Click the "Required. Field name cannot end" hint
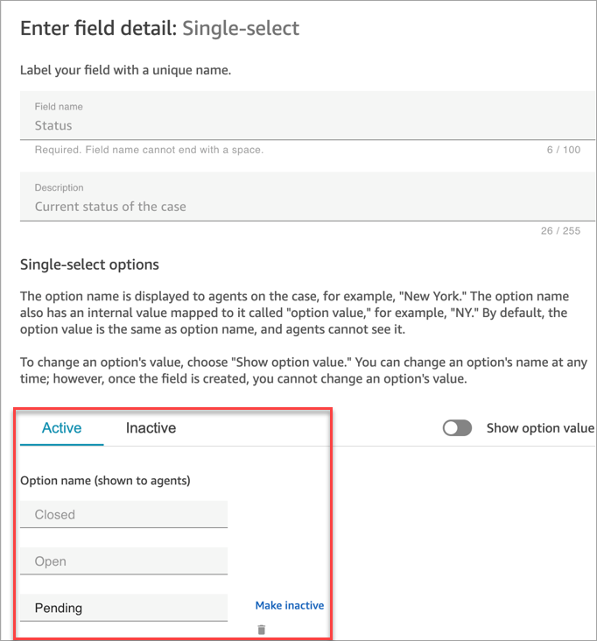This screenshot has width=597, height=641. click(149, 150)
